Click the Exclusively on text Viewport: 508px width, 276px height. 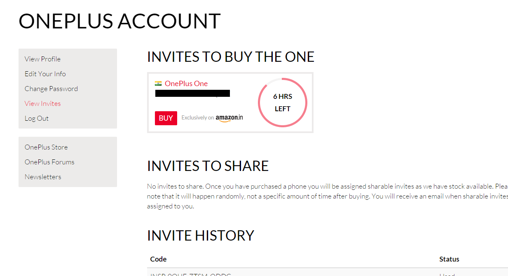click(x=198, y=118)
